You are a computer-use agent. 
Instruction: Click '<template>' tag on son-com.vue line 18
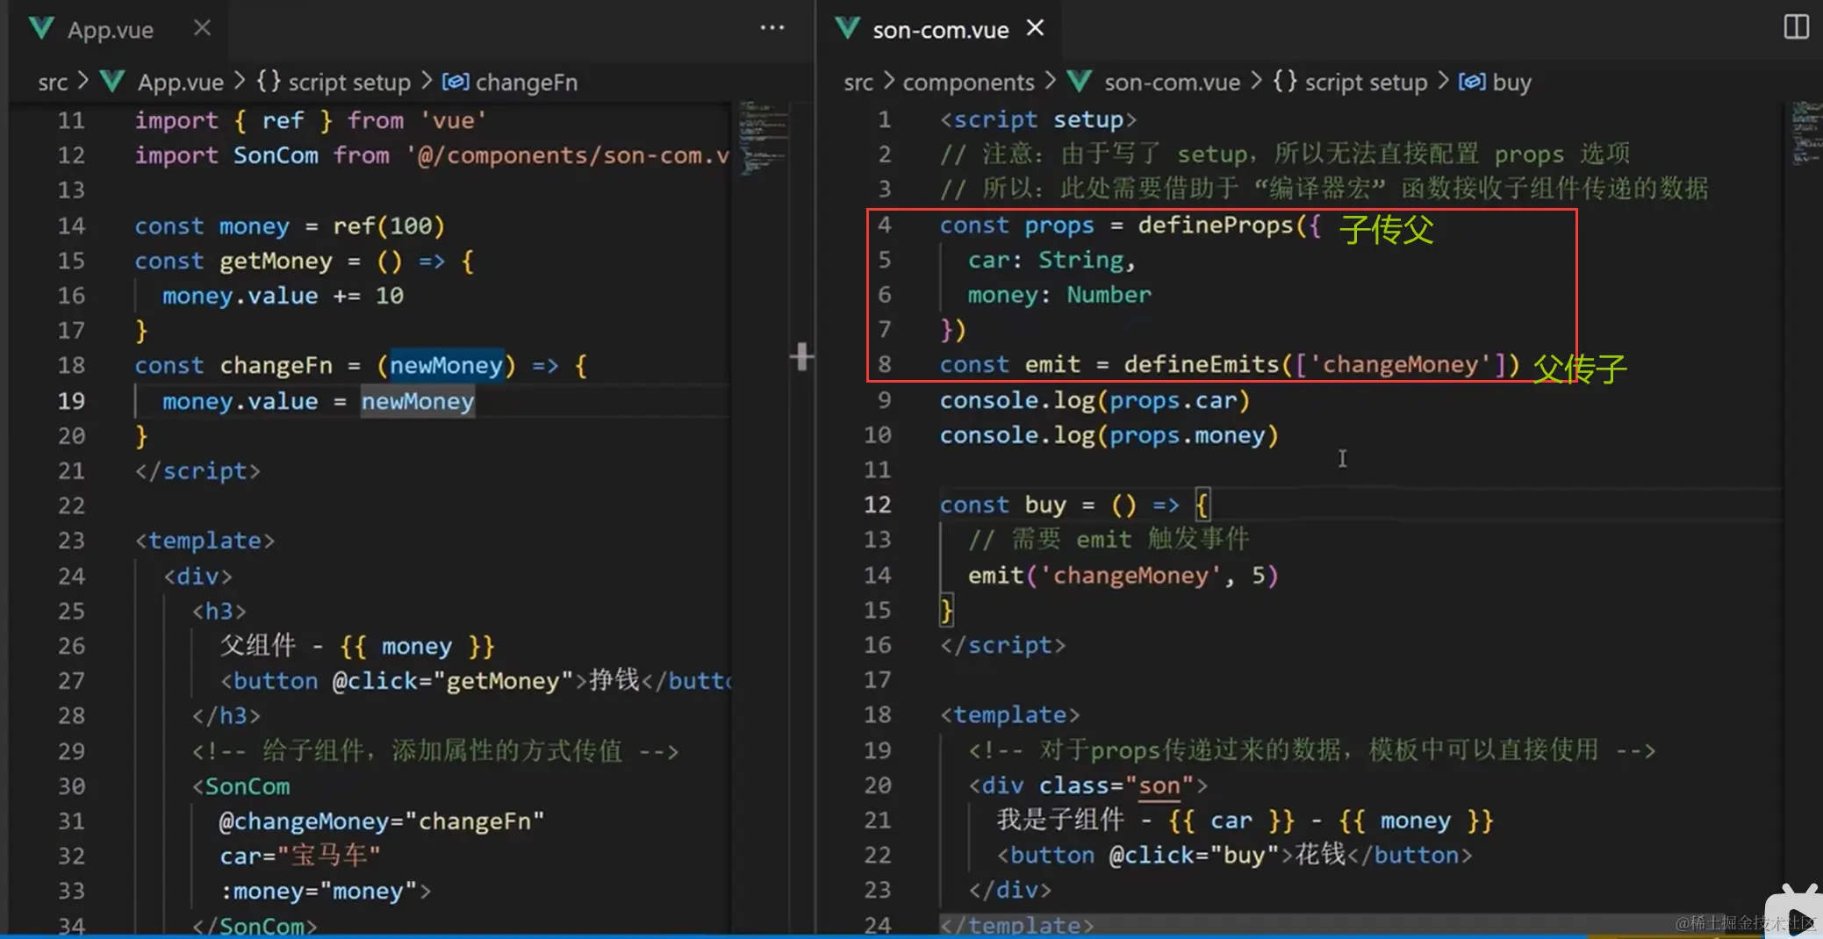click(x=1010, y=715)
